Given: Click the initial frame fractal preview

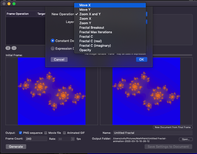Looking at the screenshot, I should 52,91.
